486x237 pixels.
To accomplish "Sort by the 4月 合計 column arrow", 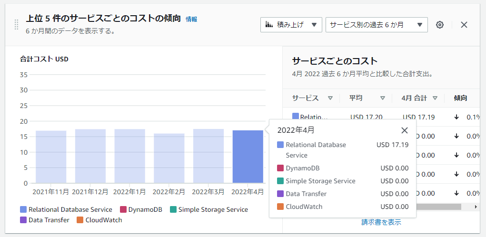I will tap(435, 99).
